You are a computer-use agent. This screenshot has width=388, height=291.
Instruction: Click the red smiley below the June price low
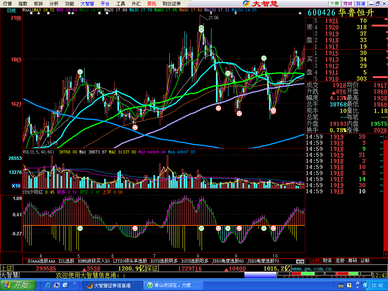pos(135,127)
